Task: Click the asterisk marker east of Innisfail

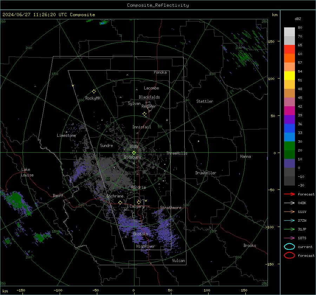Action: (167, 120)
